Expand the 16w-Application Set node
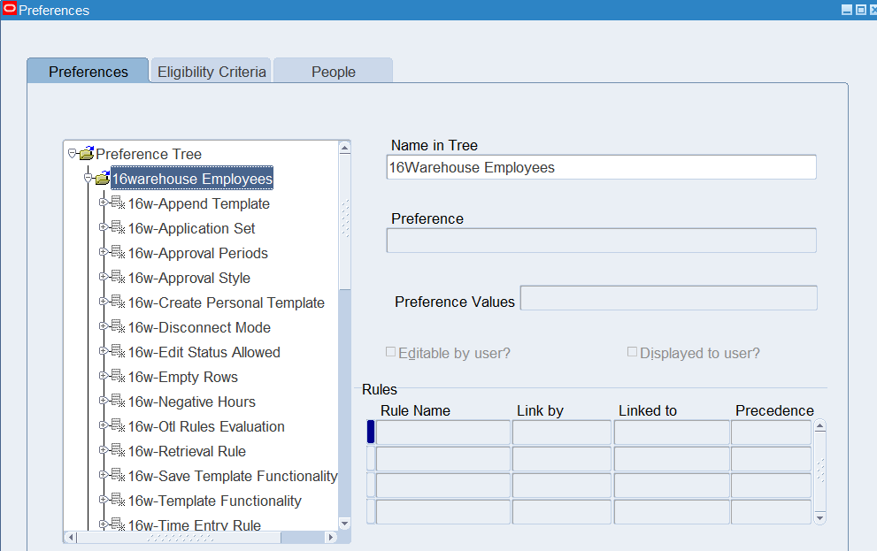Image resolution: width=877 pixels, height=551 pixels. tap(104, 227)
